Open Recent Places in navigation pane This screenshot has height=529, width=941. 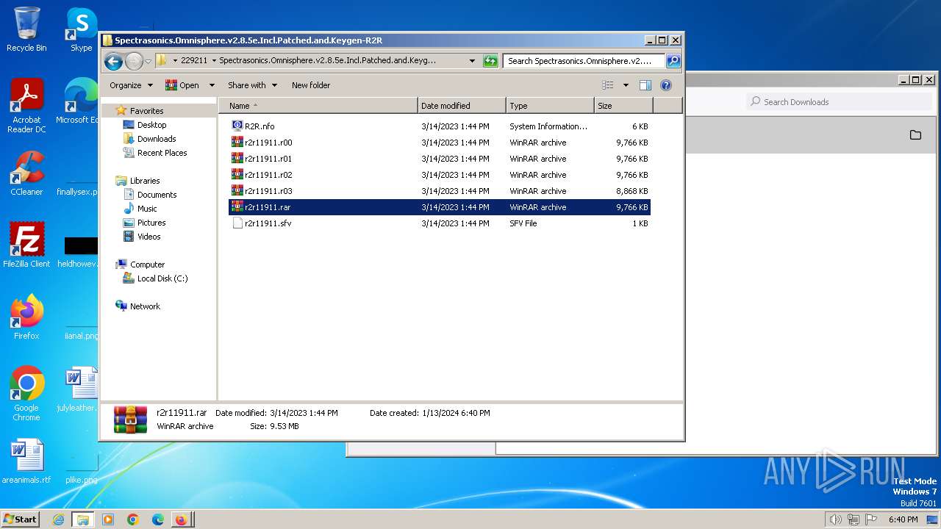click(x=162, y=153)
